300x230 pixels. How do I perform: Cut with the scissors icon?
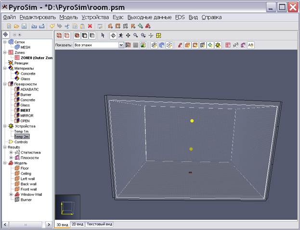tap(67, 26)
